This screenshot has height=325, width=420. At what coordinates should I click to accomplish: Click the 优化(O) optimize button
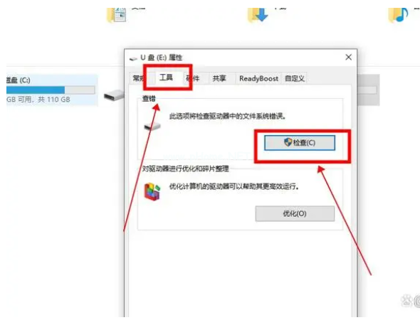[x=295, y=213]
